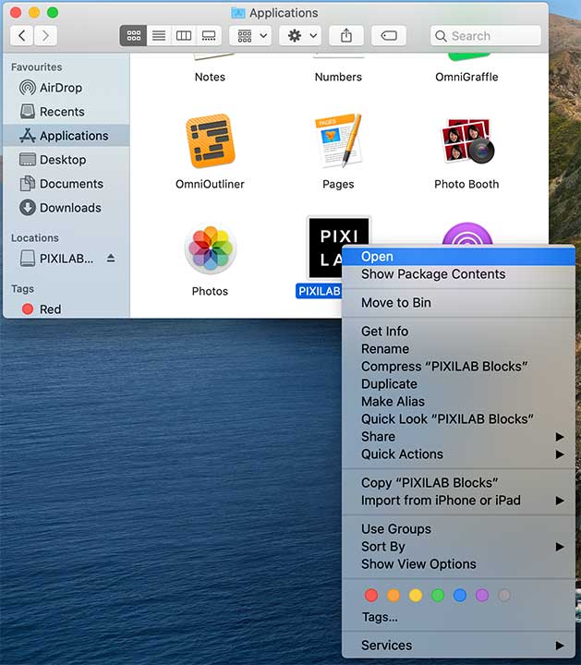Choose Get Info from context menu
The image size is (581, 665).
pyautogui.click(x=458, y=331)
